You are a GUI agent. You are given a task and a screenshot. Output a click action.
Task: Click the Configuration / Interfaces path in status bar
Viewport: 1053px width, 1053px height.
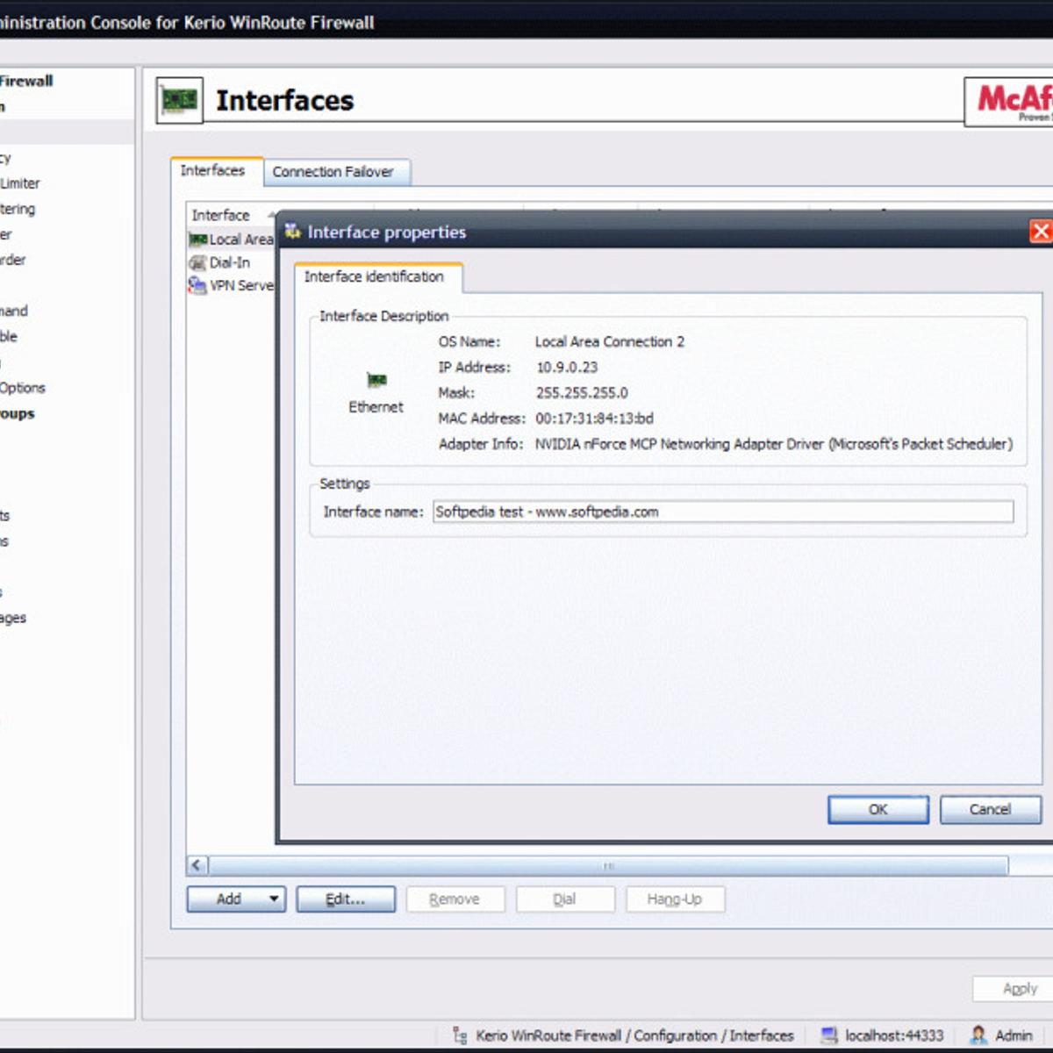point(634,1035)
